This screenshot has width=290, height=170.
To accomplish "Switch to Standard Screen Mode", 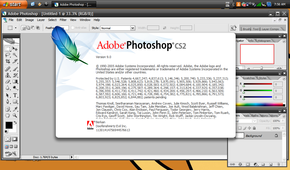I will click(x=7, y=146).
